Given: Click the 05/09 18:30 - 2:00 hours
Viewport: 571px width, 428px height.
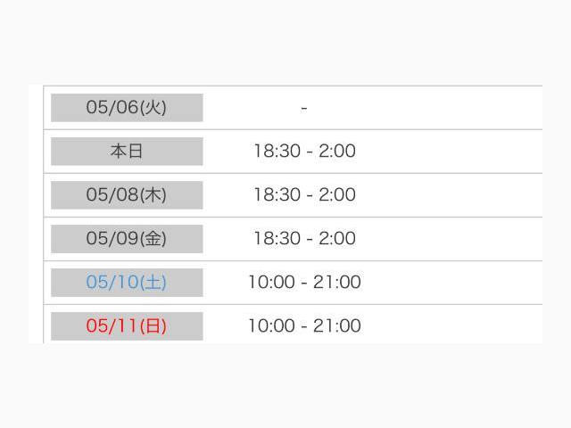Looking at the screenshot, I should pyautogui.click(x=304, y=238).
